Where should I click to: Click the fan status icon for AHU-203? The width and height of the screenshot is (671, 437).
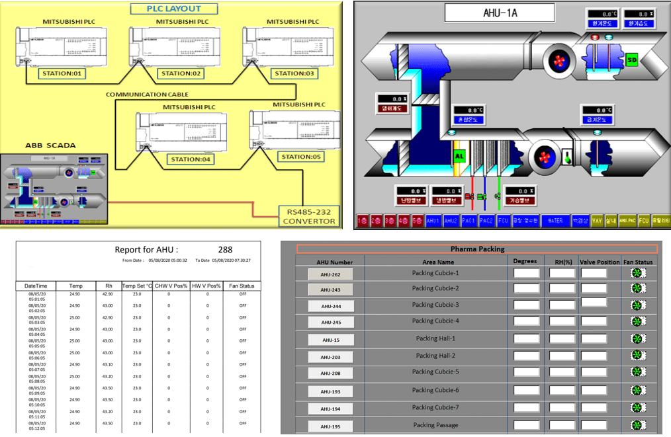[638, 355]
